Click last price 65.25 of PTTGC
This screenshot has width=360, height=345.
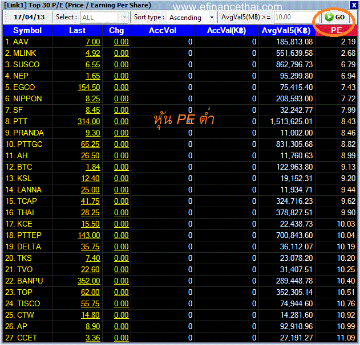point(90,145)
